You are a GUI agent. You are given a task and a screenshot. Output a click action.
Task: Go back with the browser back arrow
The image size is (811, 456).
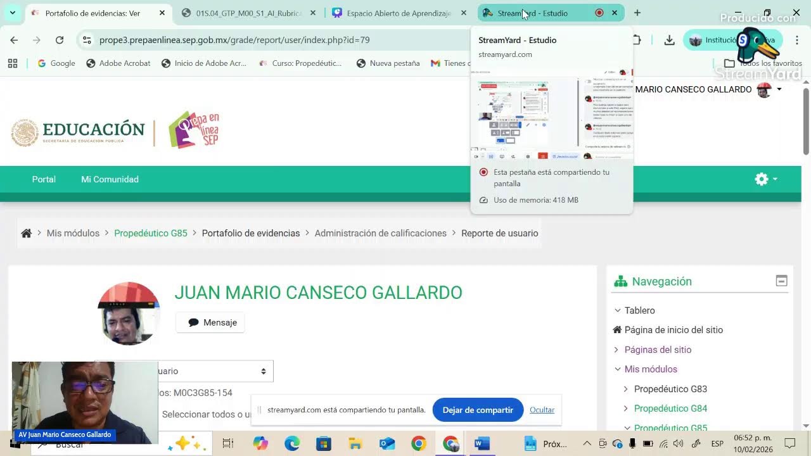point(14,40)
